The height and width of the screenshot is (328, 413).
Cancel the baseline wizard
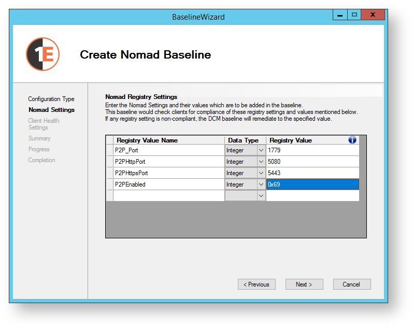(352, 284)
